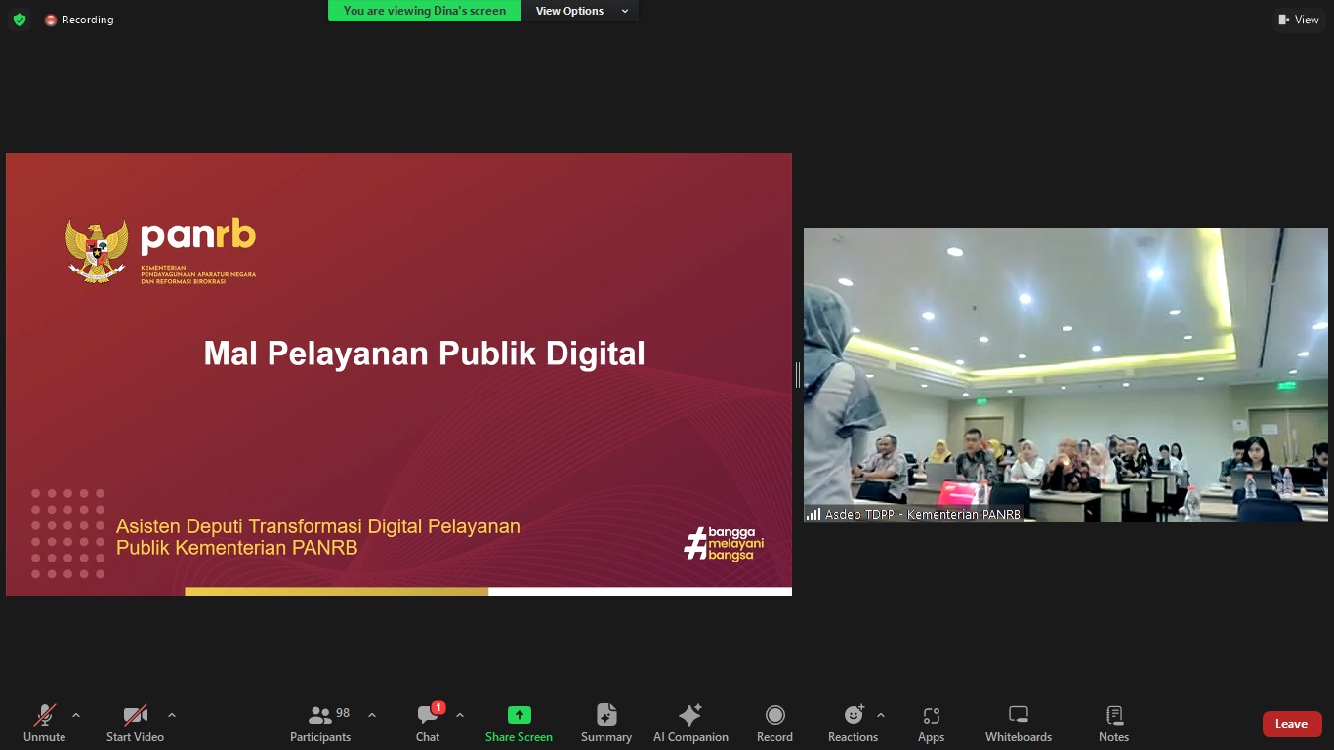Expand the chevron next to Participants
The width and height of the screenshot is (1334, 750).
[x=372, y=715]
